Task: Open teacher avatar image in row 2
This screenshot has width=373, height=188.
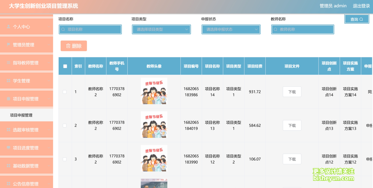Action: (x=154, y=125)
